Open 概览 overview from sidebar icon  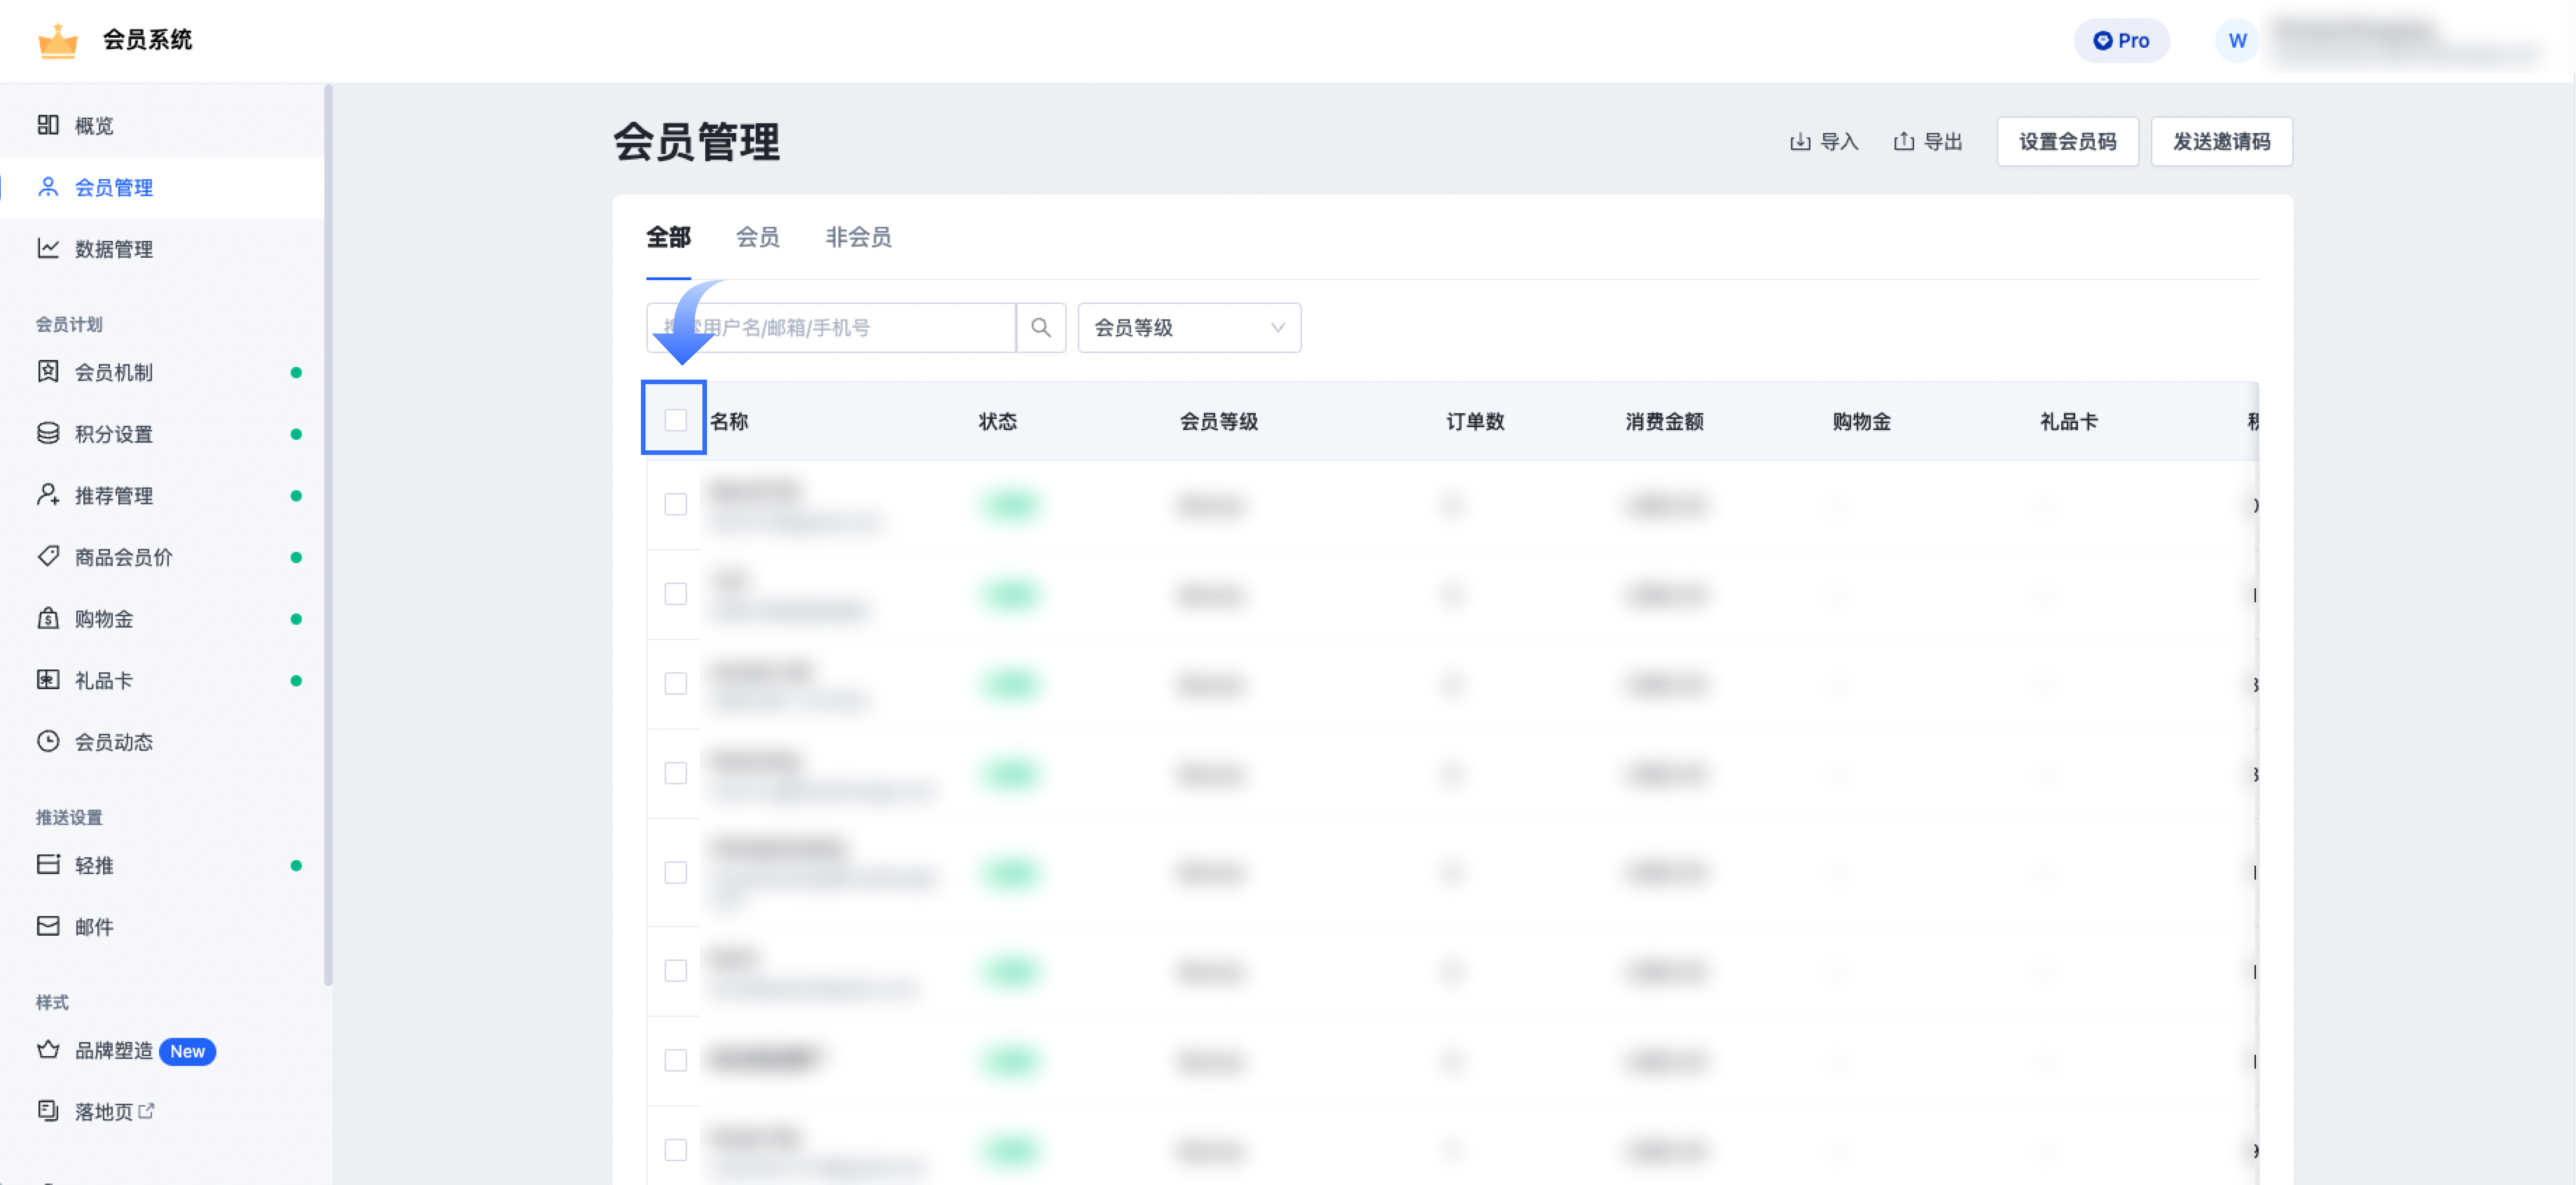click(x=48, y=125)
